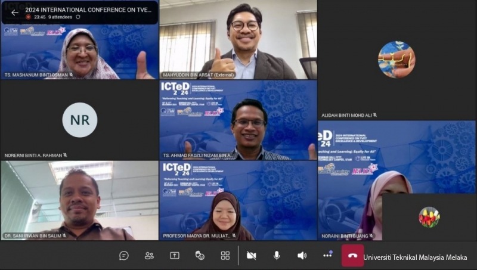This screenshot has height=270, width=477.
Task: Click the red hang up button
Action: pos(352,256)
